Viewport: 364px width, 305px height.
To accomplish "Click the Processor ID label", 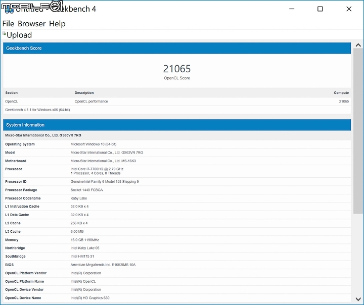I will (x=16, y=182).
